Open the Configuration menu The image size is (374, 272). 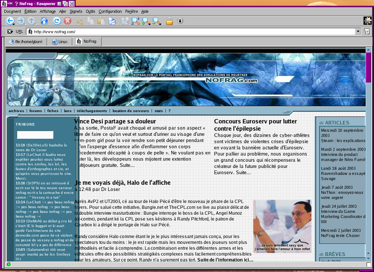(x=110, y=11)
